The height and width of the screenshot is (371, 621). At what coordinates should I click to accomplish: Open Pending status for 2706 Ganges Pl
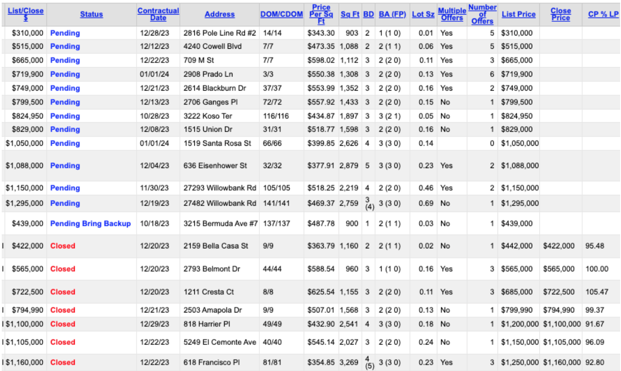click(65, 102)
